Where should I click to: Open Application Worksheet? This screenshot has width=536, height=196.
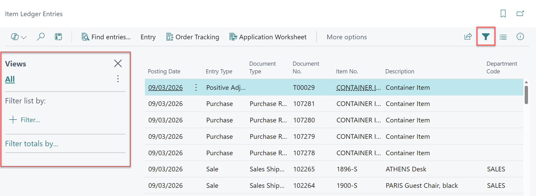(x=268, y=37)
